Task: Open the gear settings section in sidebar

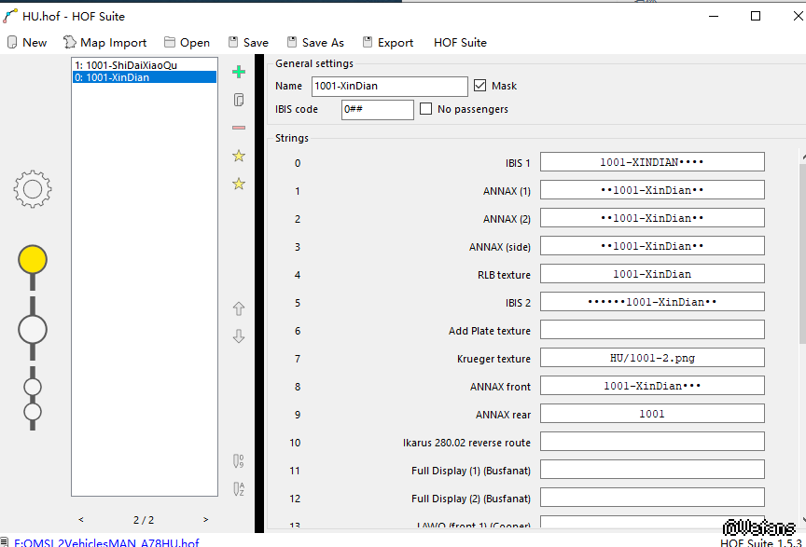Action: point(32,189)
